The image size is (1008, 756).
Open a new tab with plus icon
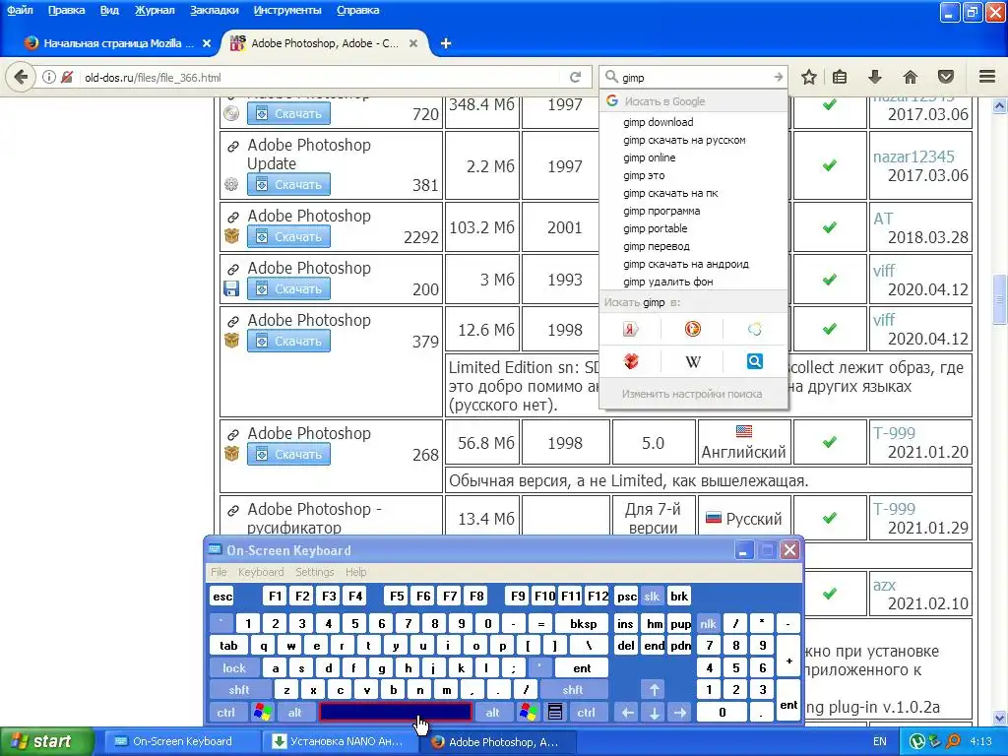[446, 43]
